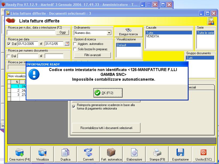
Task: Enable Aggiorn. automatico checkbox
Action: click(75, 44)
